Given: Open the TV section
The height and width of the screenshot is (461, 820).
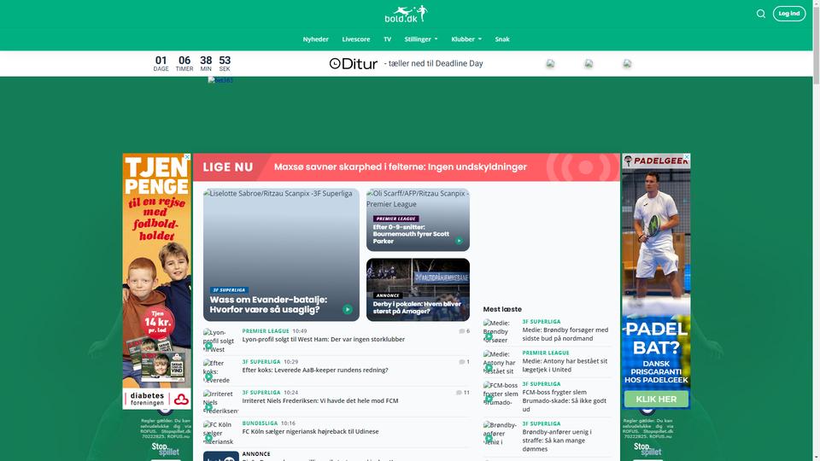Looking at the screenshot, I should [x=387, y=39].
